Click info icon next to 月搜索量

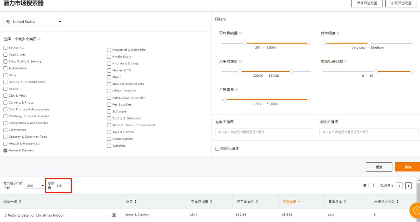(236, 90)
